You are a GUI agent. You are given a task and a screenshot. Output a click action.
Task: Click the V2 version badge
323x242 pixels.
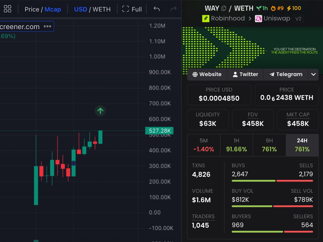(298, 19)
